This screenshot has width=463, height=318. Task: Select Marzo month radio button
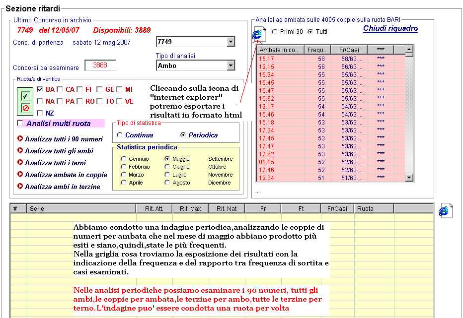[123, 174]
